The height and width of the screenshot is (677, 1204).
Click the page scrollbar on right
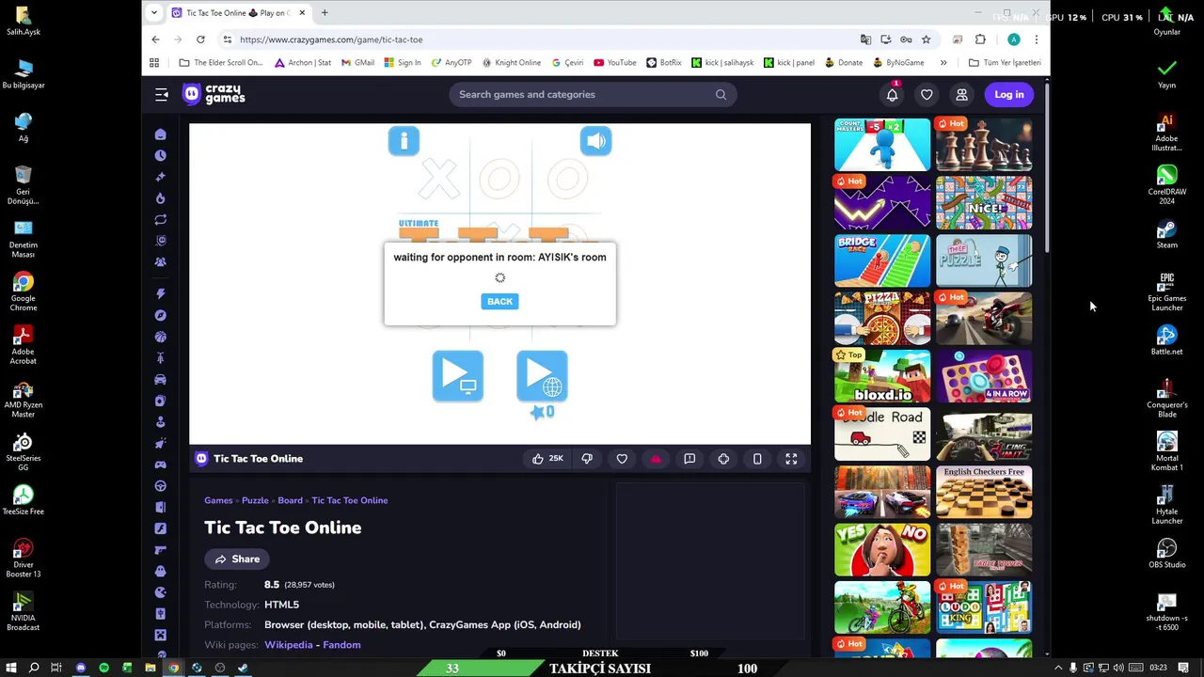click(1047, 169)
